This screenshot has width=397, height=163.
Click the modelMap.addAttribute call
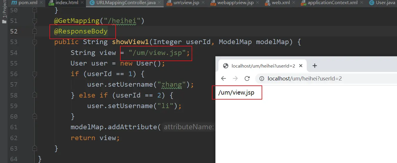point(116,127)
